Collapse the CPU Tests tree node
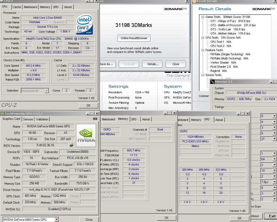277x222 pixels. click(x=203, y=38)
